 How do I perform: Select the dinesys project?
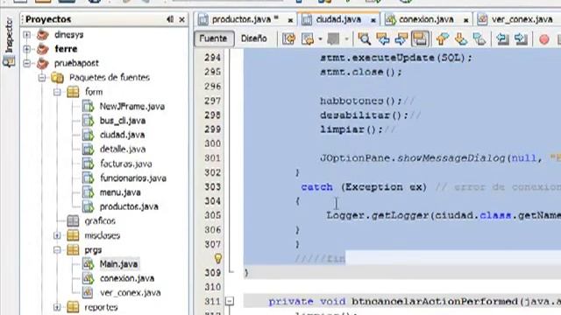pyautogui.click(x=68, y=35)
